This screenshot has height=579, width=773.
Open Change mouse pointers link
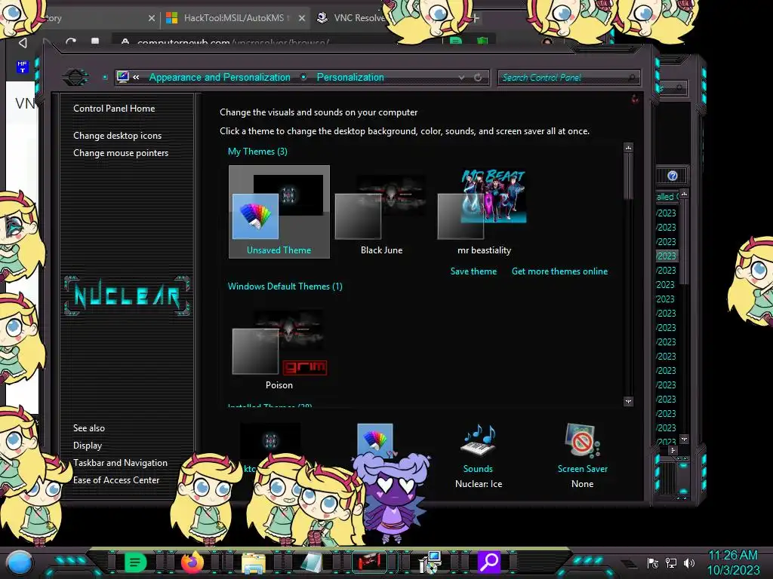(x=121, y=152)
